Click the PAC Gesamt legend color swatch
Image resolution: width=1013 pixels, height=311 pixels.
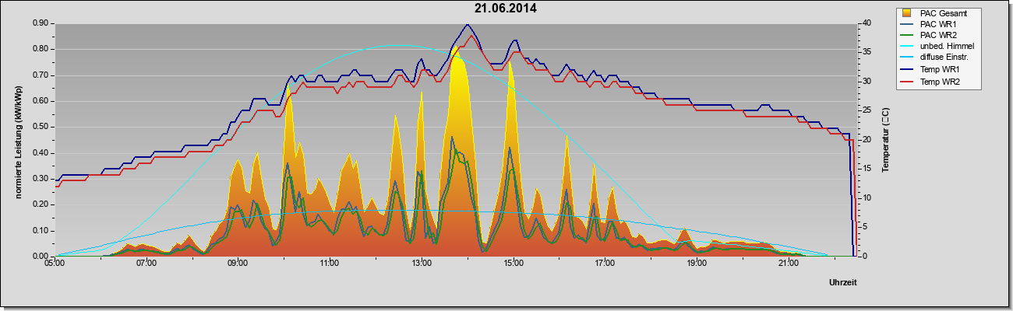[907, 13]
